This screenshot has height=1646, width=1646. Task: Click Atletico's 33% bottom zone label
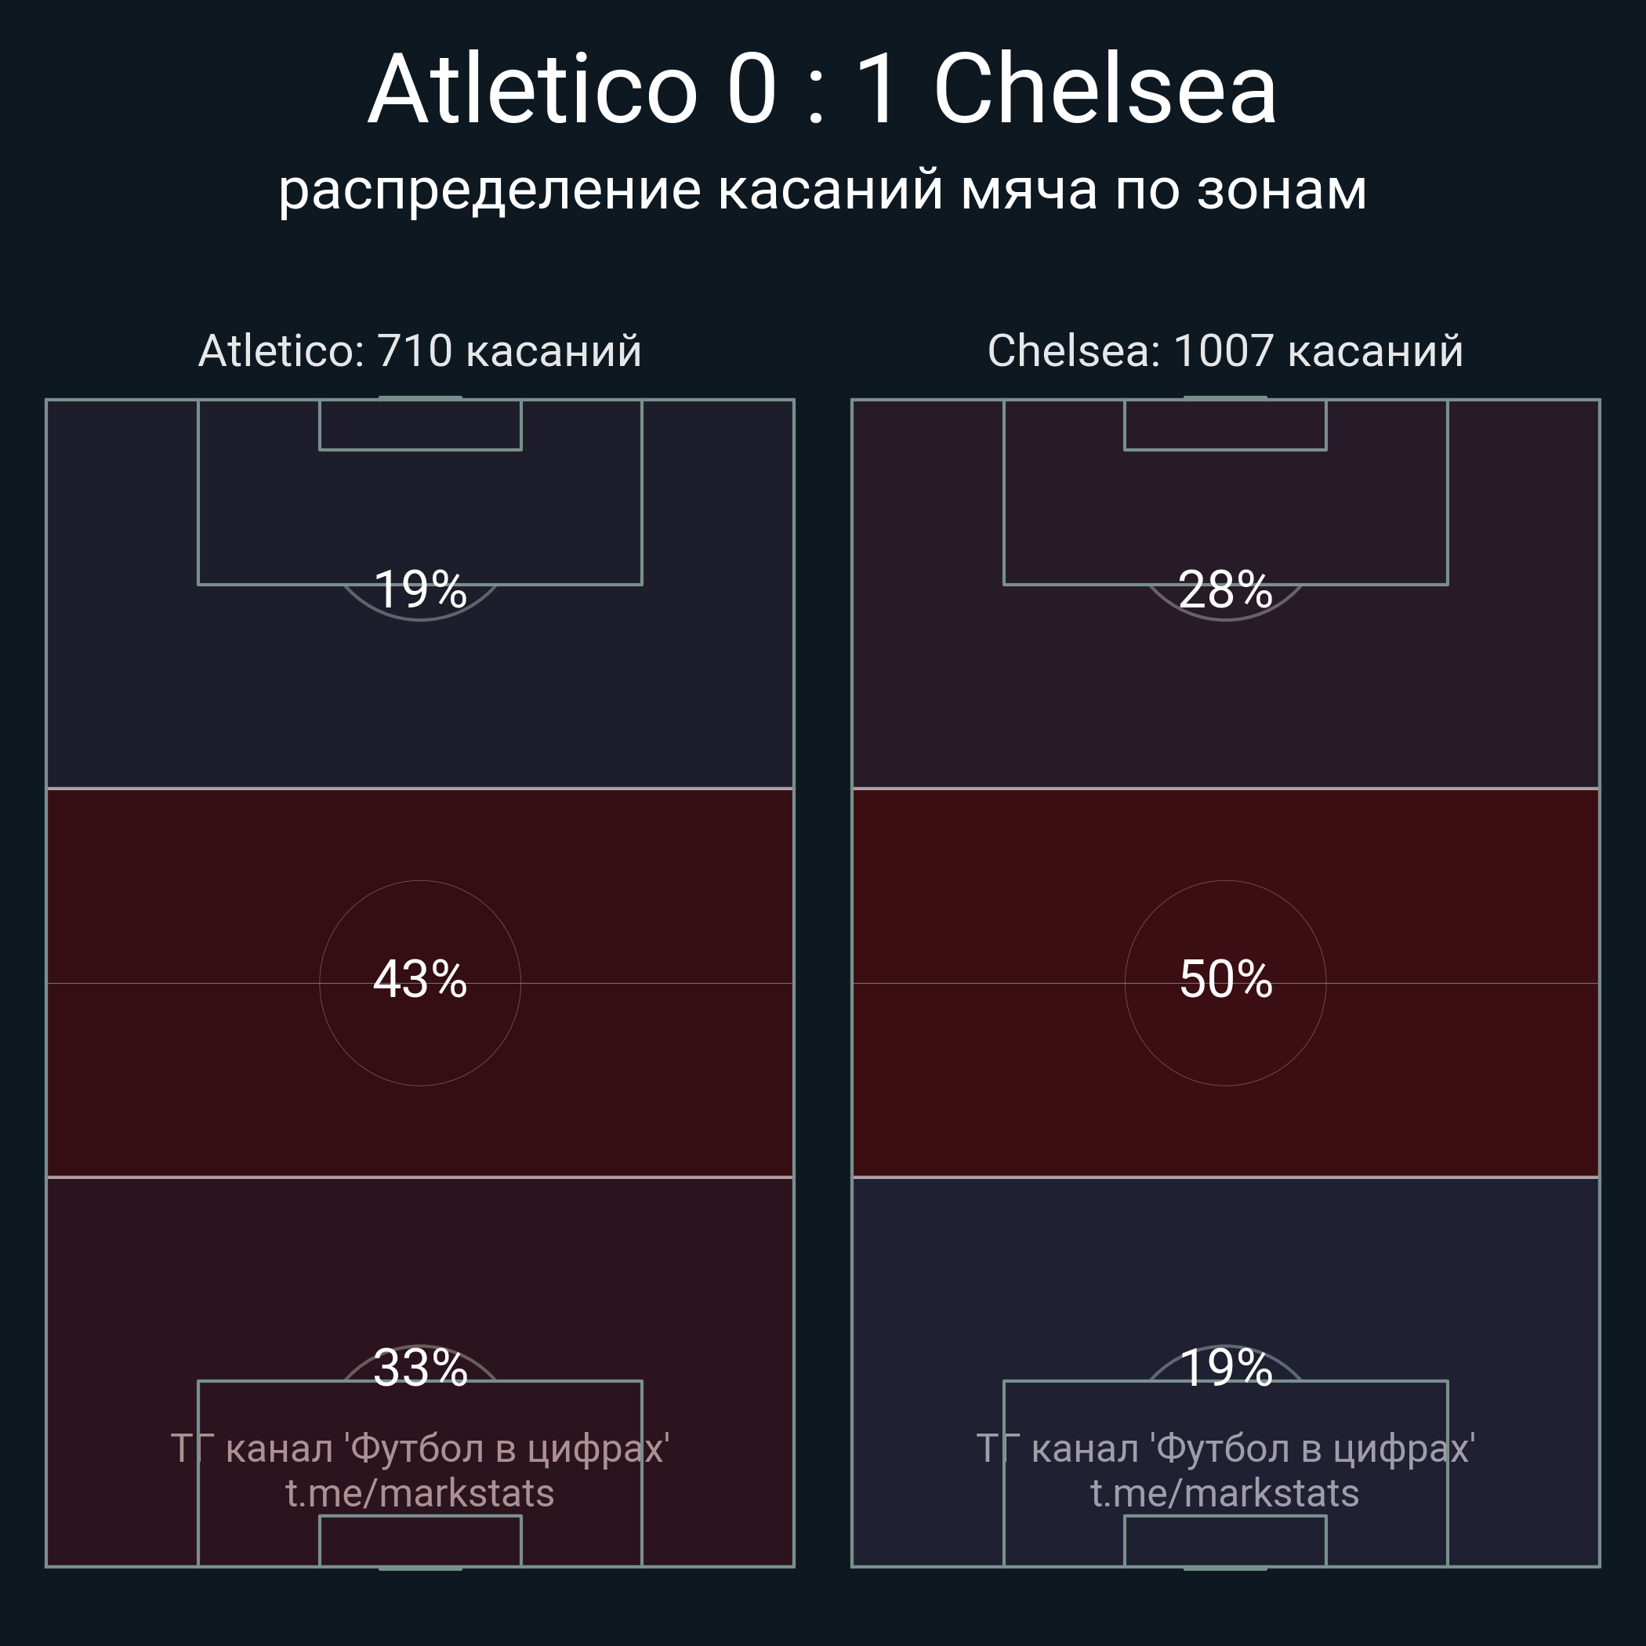[420, 1369]
